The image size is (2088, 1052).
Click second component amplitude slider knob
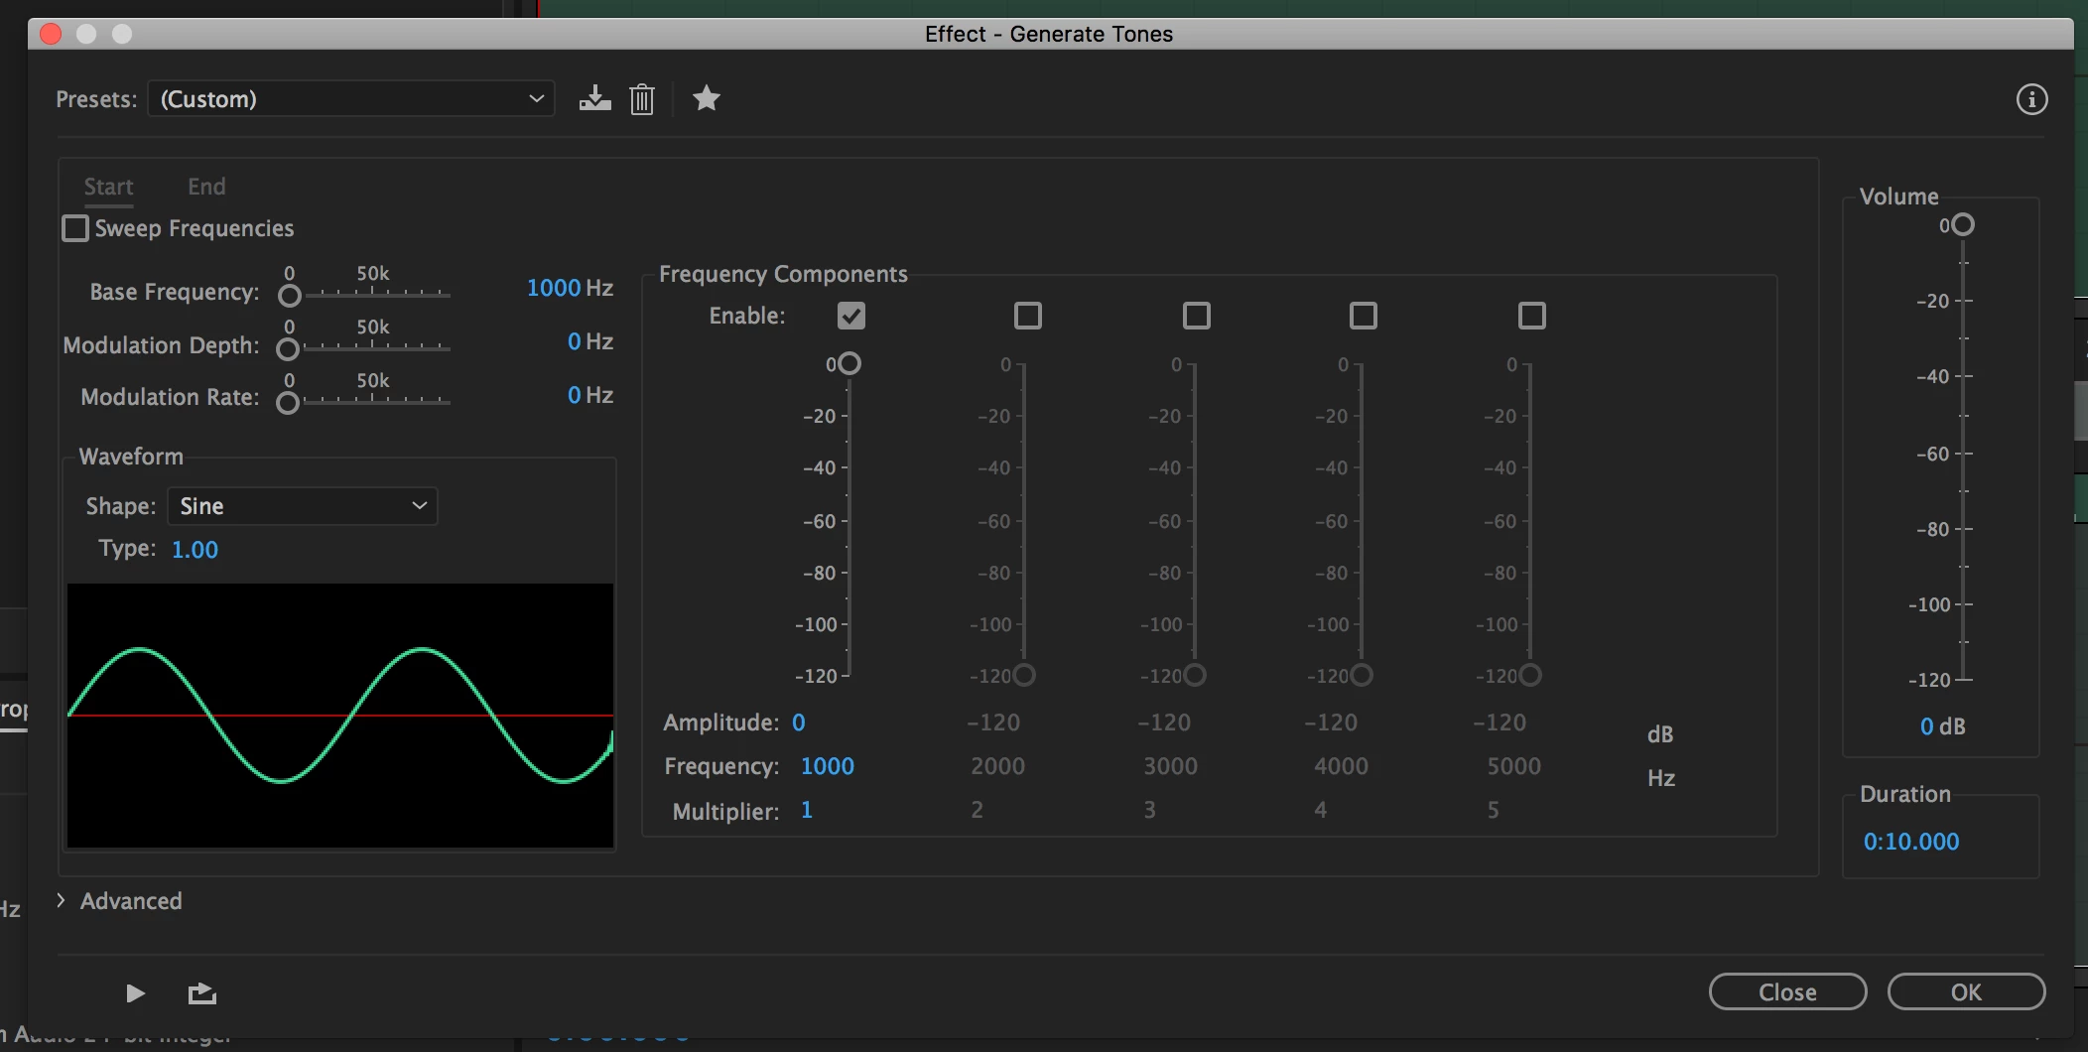click(1024, 675)
